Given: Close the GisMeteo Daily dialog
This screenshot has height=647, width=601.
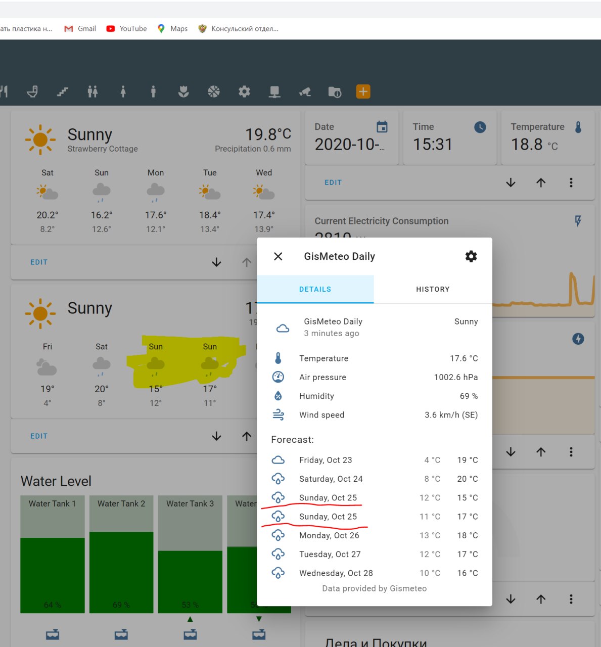Looking at the screenshot, I should point(278,256).
